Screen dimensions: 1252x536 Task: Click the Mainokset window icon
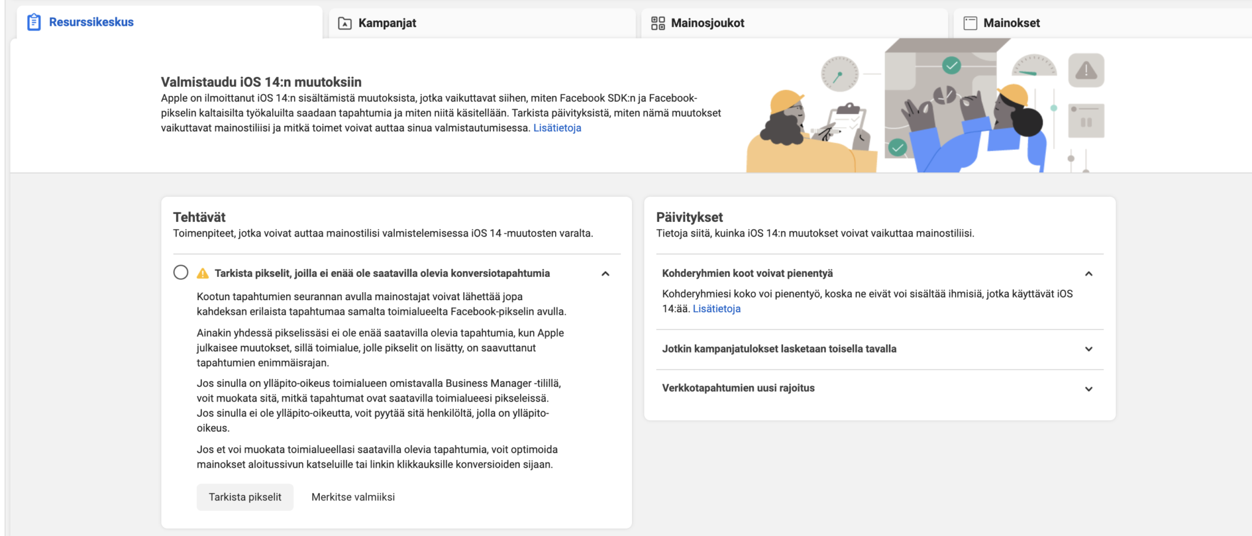click(x=970, y=23)
